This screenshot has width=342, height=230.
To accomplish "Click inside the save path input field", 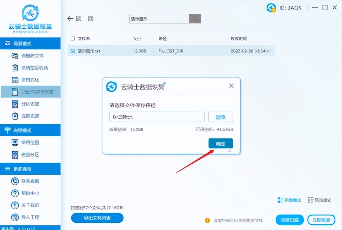I will pyautogui.click(x=157, y=117).
